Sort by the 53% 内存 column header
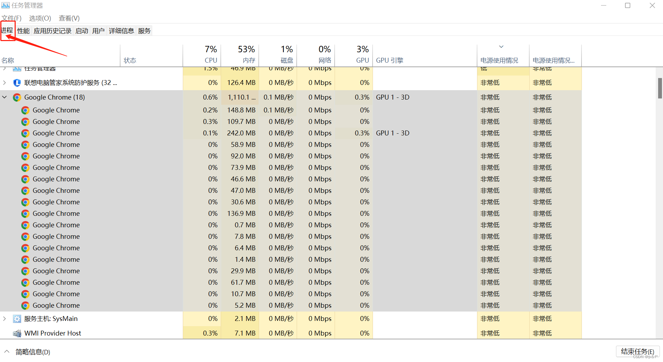Viewport: 663px width, 362px height. [240, 56]
